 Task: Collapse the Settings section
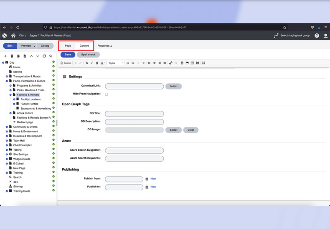[x=65, y=77]
